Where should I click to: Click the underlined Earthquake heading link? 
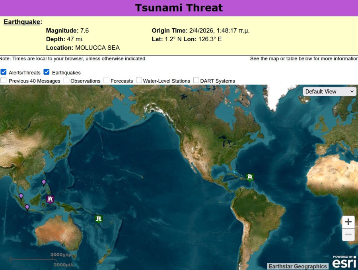pyautogui.click(x=21, y=22)
